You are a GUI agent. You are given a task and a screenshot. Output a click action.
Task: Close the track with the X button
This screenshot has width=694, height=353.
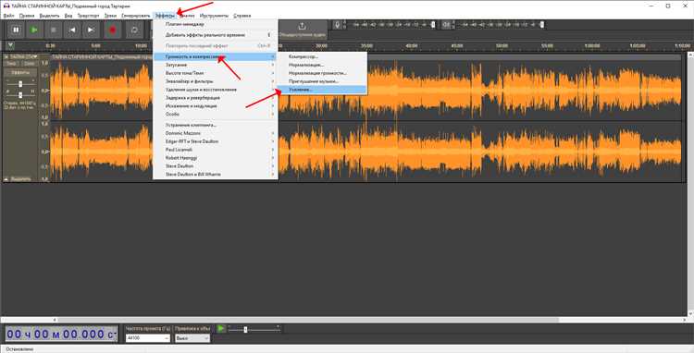pyautogui.click(x=6, y=57)
